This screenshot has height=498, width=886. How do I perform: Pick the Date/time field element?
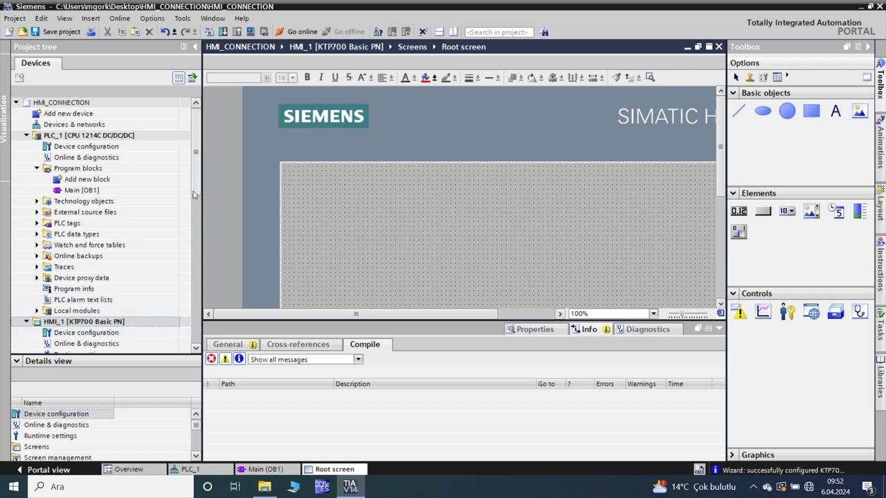point(835,212)
